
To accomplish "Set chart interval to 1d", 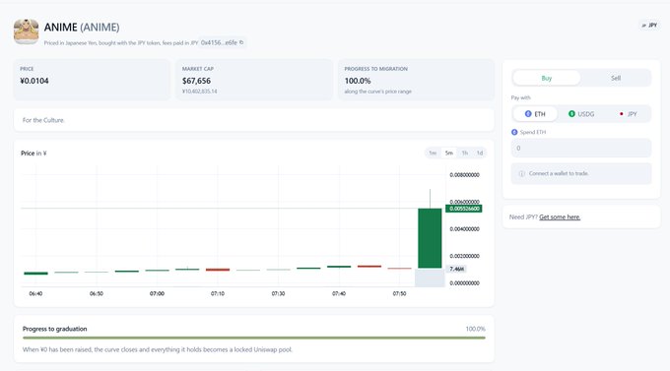I will coord(480,153).
